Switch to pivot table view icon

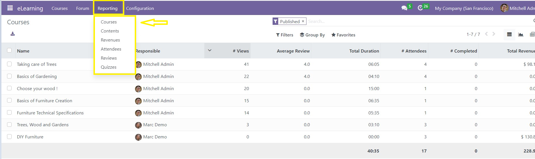click(x=532, y=34)
